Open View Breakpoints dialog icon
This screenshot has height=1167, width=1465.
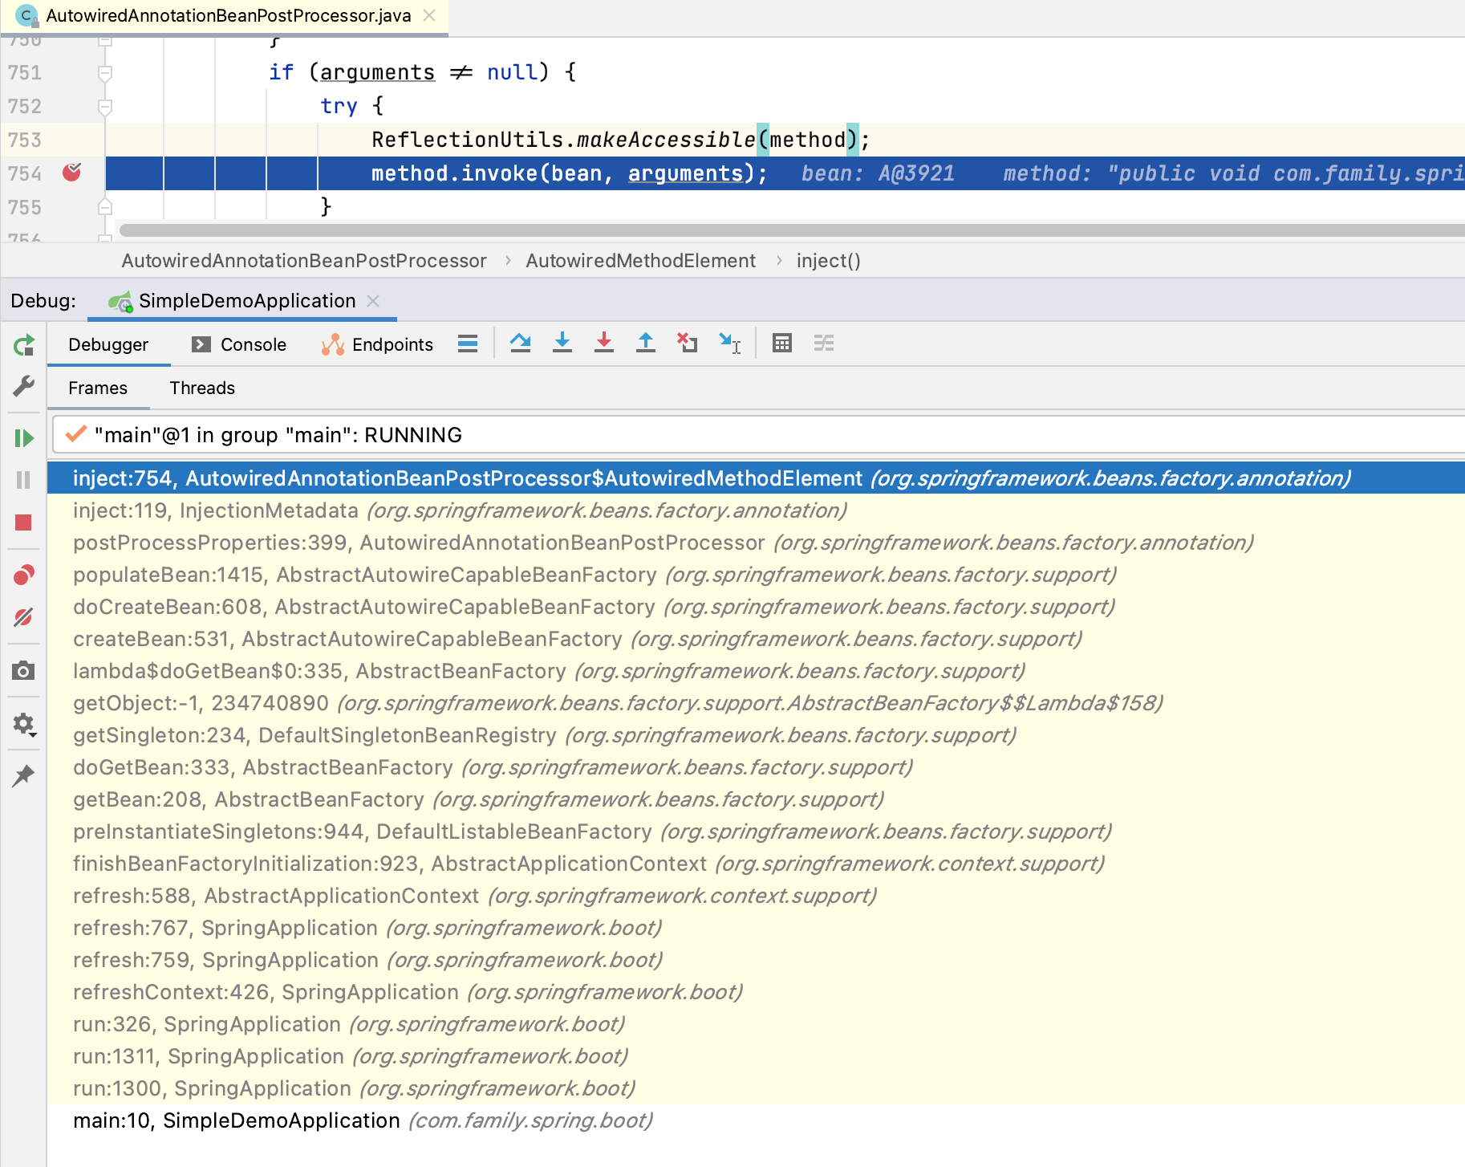(24, 575)
